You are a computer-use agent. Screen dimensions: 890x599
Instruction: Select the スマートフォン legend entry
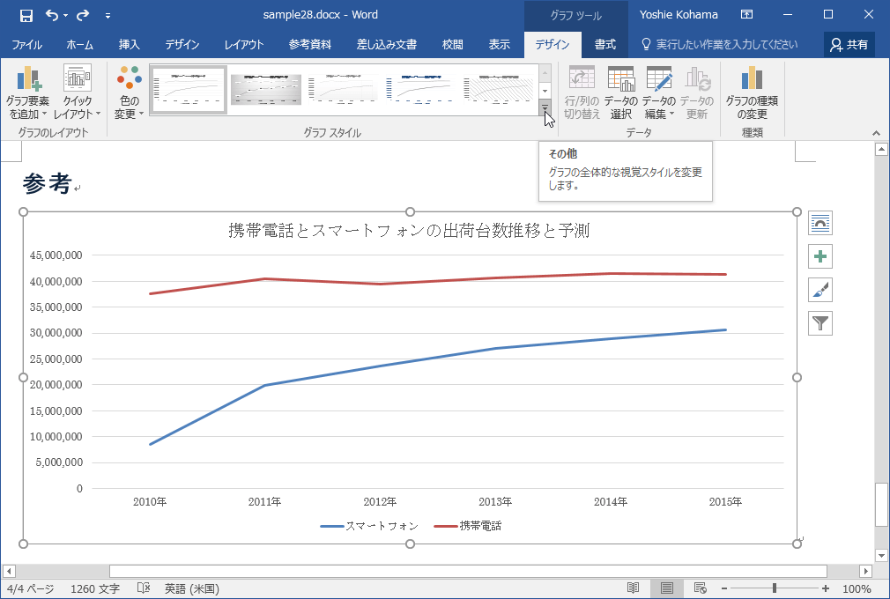(369, 526)
